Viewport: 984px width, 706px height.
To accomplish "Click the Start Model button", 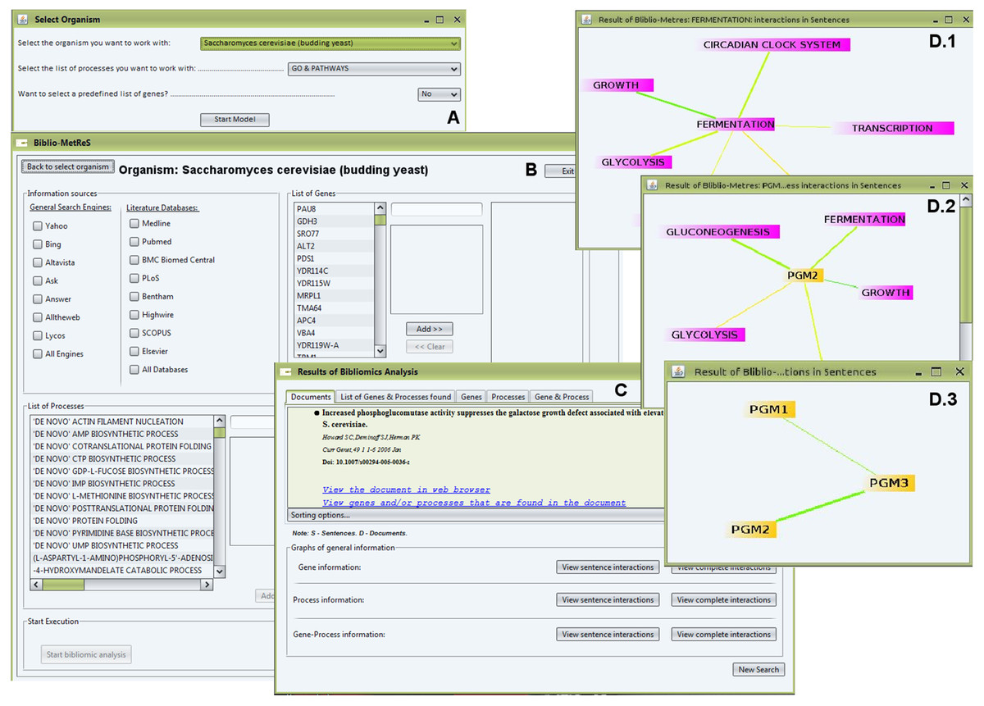I will tap(235, 120).
